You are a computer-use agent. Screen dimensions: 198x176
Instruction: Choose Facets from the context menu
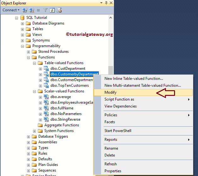[x=143, y=122]
